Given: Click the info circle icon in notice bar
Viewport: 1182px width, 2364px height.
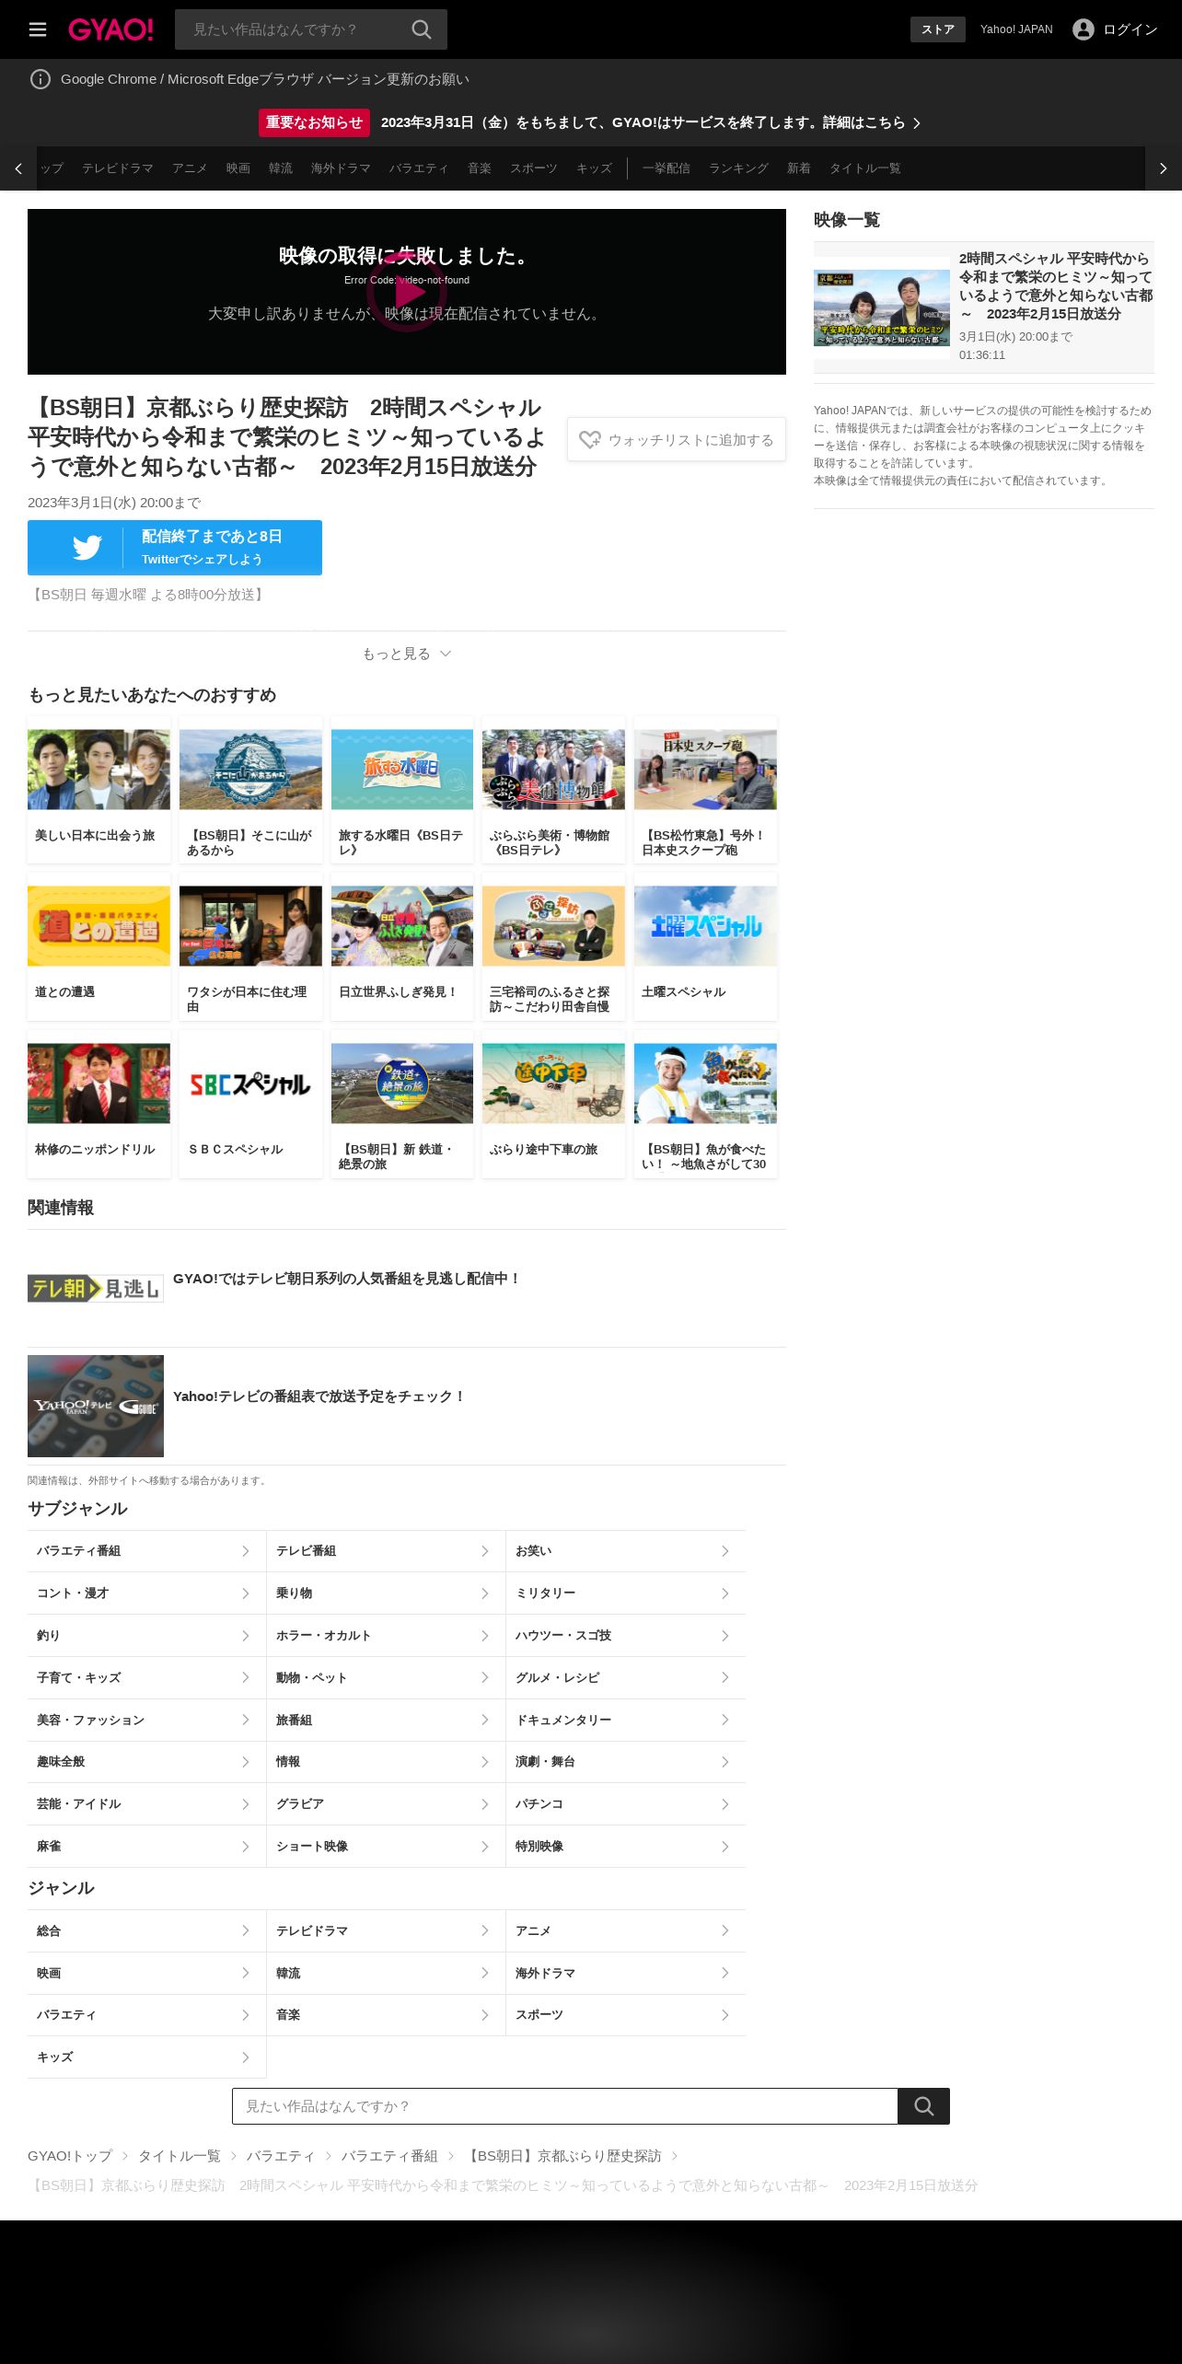Looking at the screenshot, I should click(x=41, y=79).
